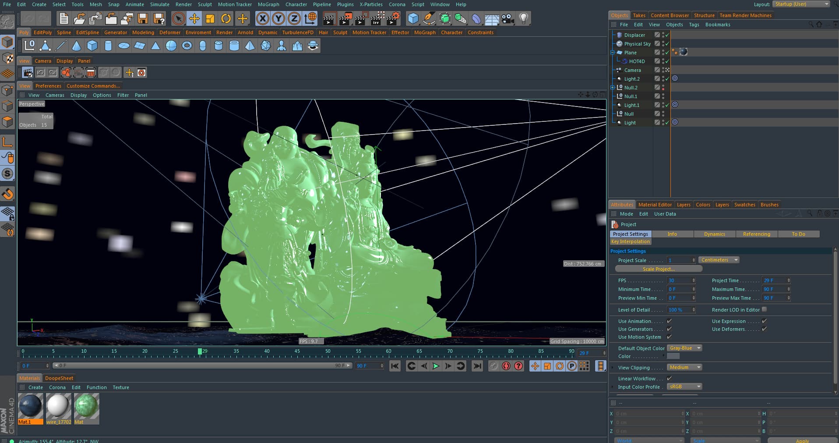Toggle Y axis lock
The width and height of the screenshot is (839, 443).
coord(278,18)
